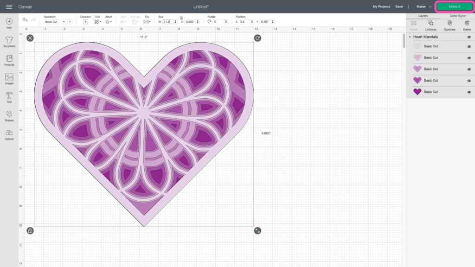The image size is (475, 267).
Task: Open the Arrange tool
Action: coord(135,22)
